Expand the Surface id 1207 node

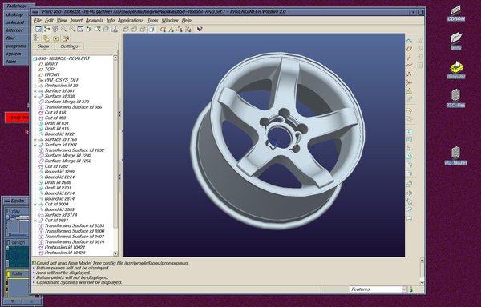click(x=35, y=145)
